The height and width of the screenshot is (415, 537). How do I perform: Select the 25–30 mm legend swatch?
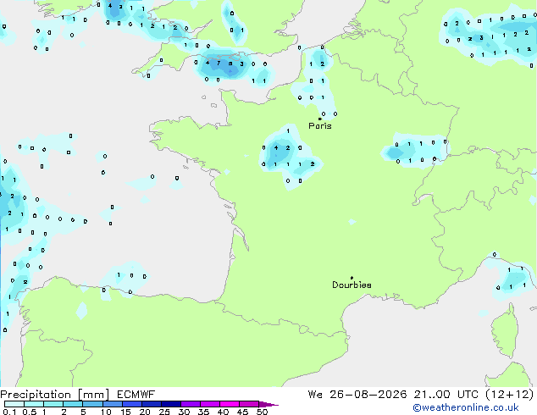click(171, 404)
